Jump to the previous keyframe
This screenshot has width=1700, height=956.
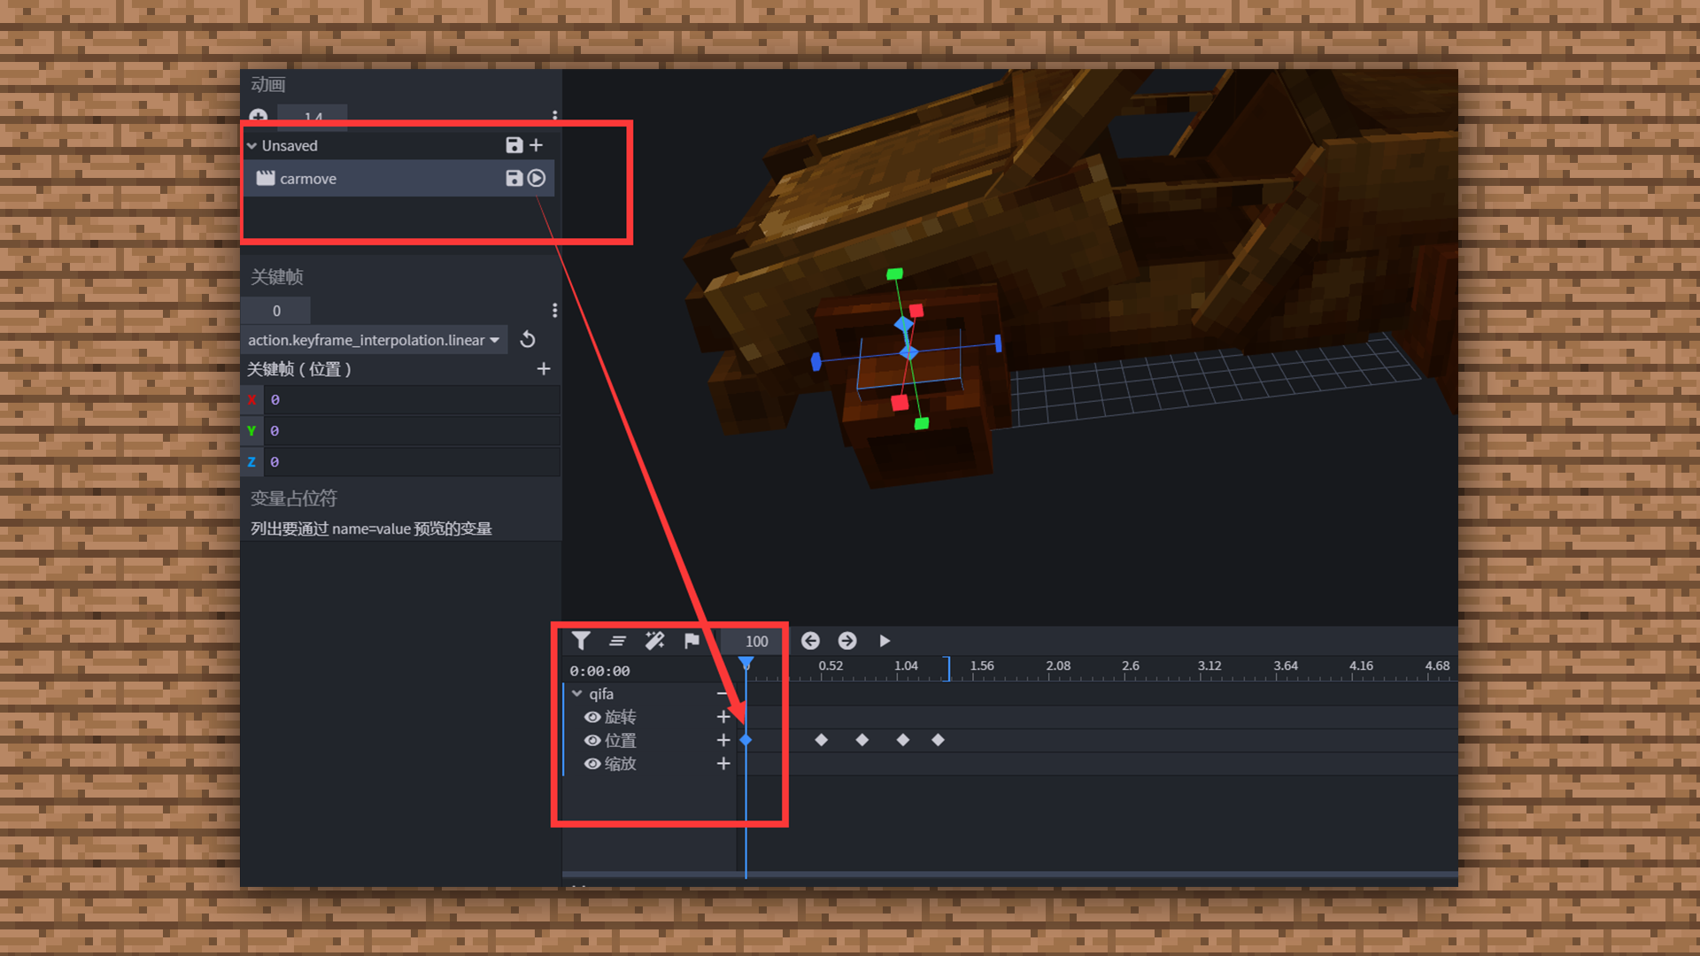pos(810,641)
